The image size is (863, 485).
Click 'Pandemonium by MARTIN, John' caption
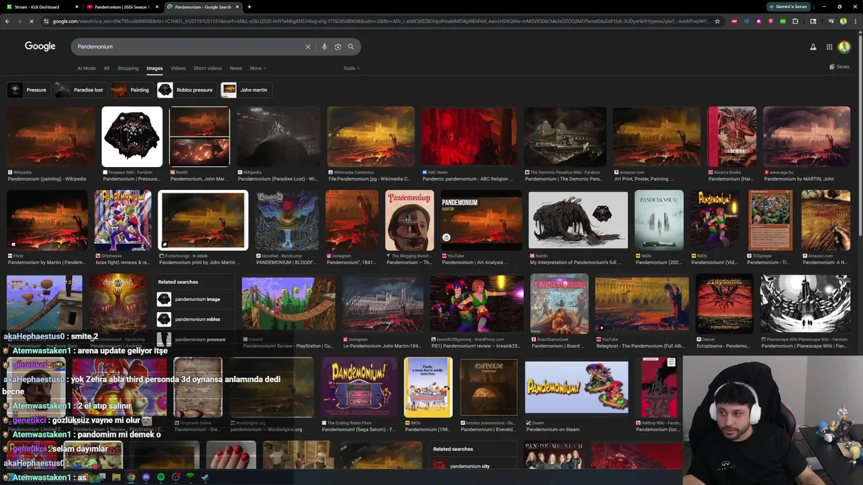(x=799, y=179)
